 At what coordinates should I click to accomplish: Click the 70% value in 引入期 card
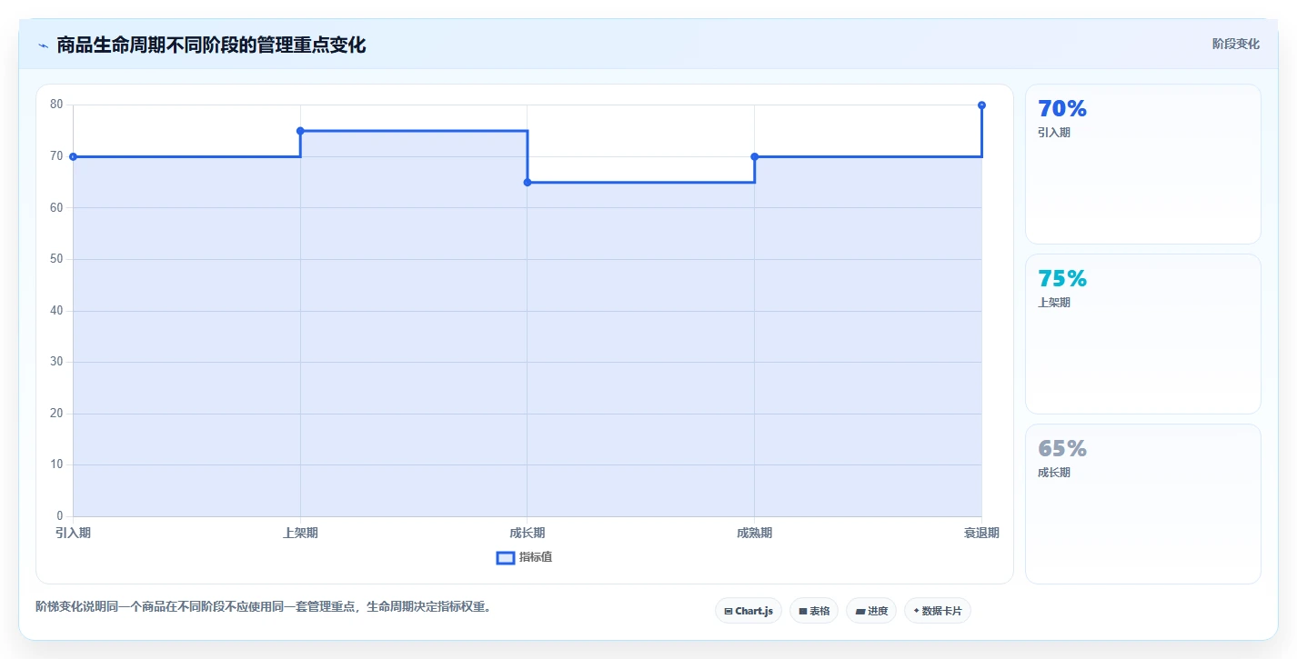pyautogui.click(x=1062, y=108)
